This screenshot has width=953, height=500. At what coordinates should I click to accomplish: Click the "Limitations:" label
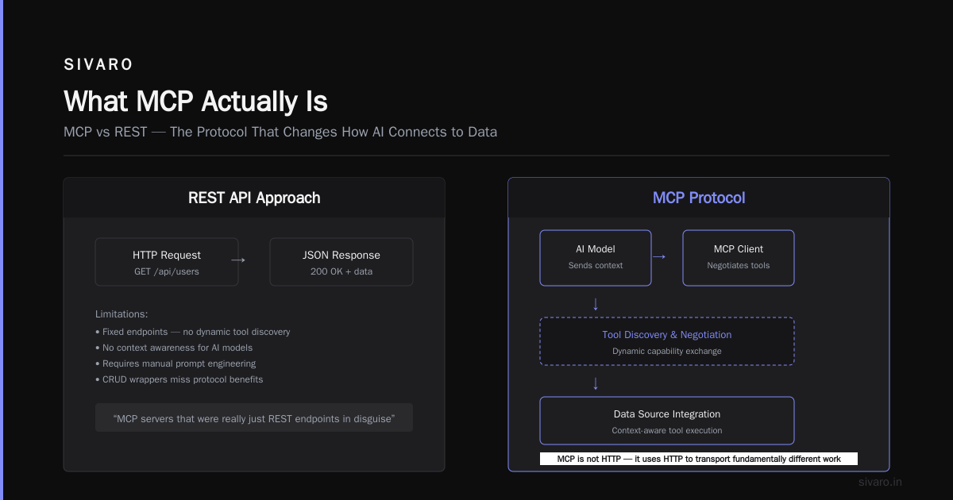coord(122,314)
